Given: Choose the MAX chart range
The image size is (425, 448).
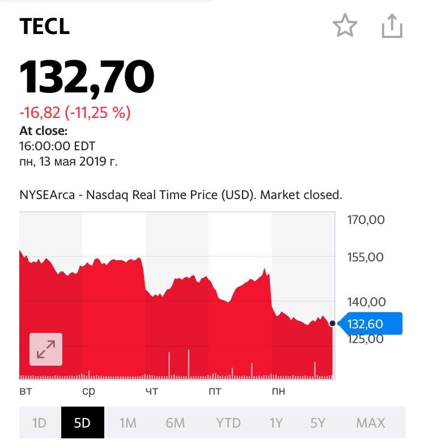Looking at the screenshot, I should point(371,422).
